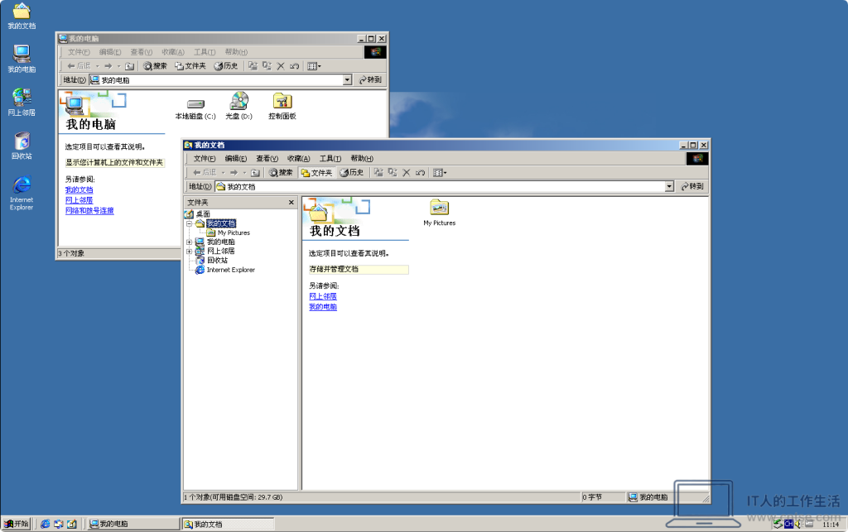The height and width of the screenshot is (532, 848).
Task: Click 我的文档 link in 我的电脑 window
Action: pos(79,190)
